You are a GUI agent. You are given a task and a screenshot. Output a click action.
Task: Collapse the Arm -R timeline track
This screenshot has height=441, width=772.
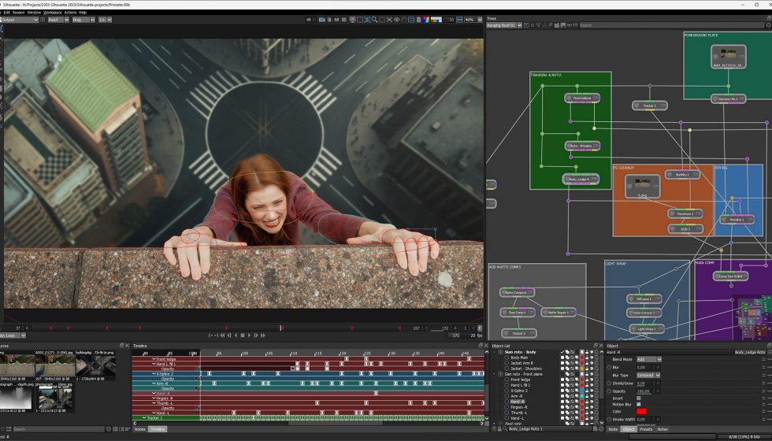click(x=154, y=384)
